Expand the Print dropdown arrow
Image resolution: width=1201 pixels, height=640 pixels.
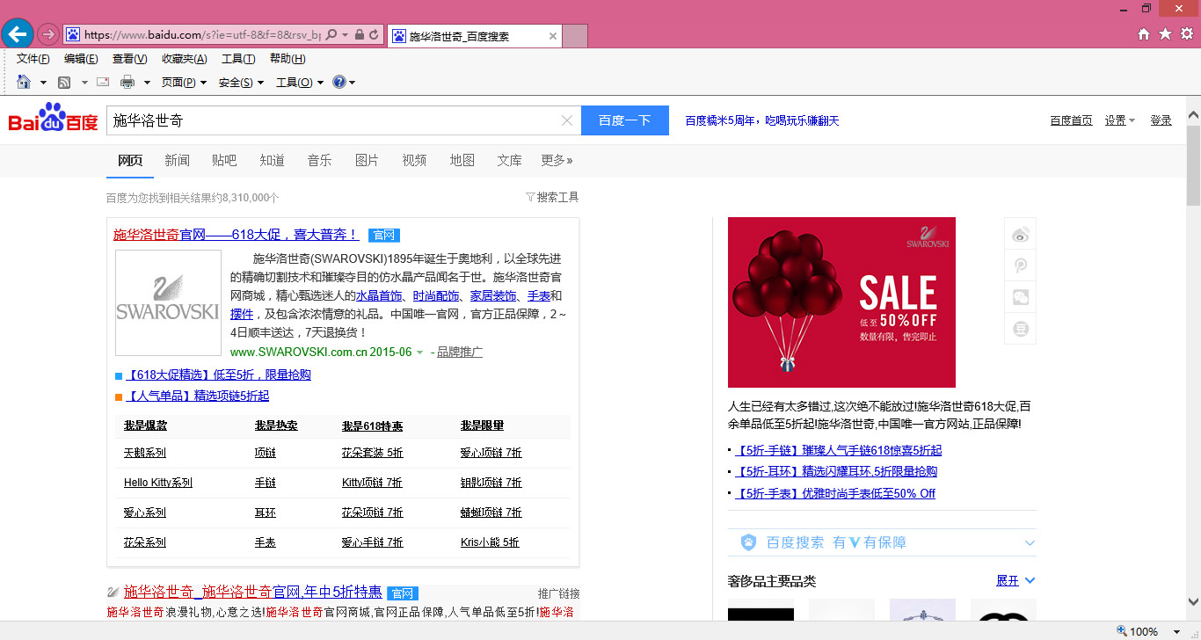click(147, 83)
